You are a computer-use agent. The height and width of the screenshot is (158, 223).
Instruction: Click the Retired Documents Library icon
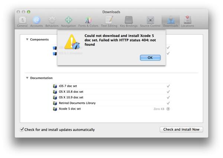[x=55, y=103]
